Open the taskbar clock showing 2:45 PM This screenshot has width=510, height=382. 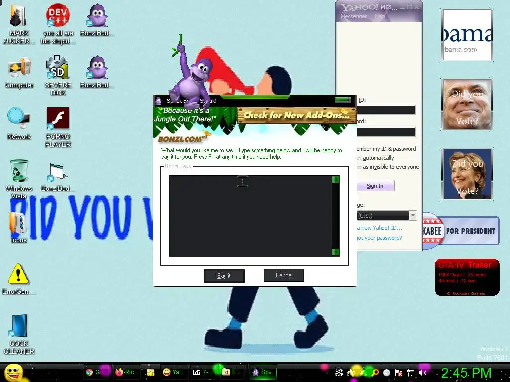tap(466, 373)
